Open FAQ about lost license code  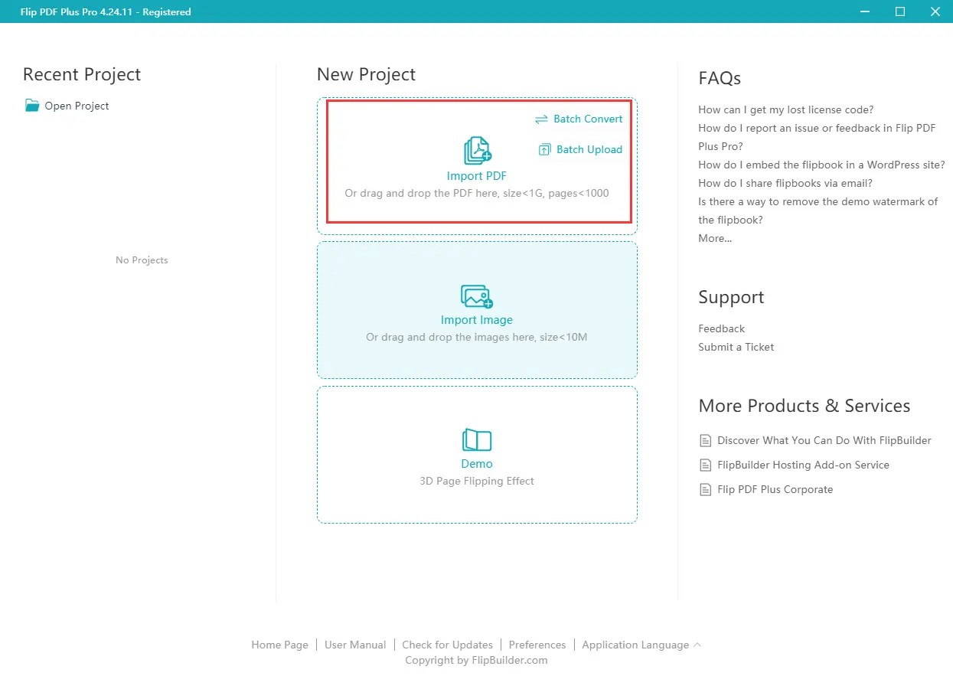[785, 109]
